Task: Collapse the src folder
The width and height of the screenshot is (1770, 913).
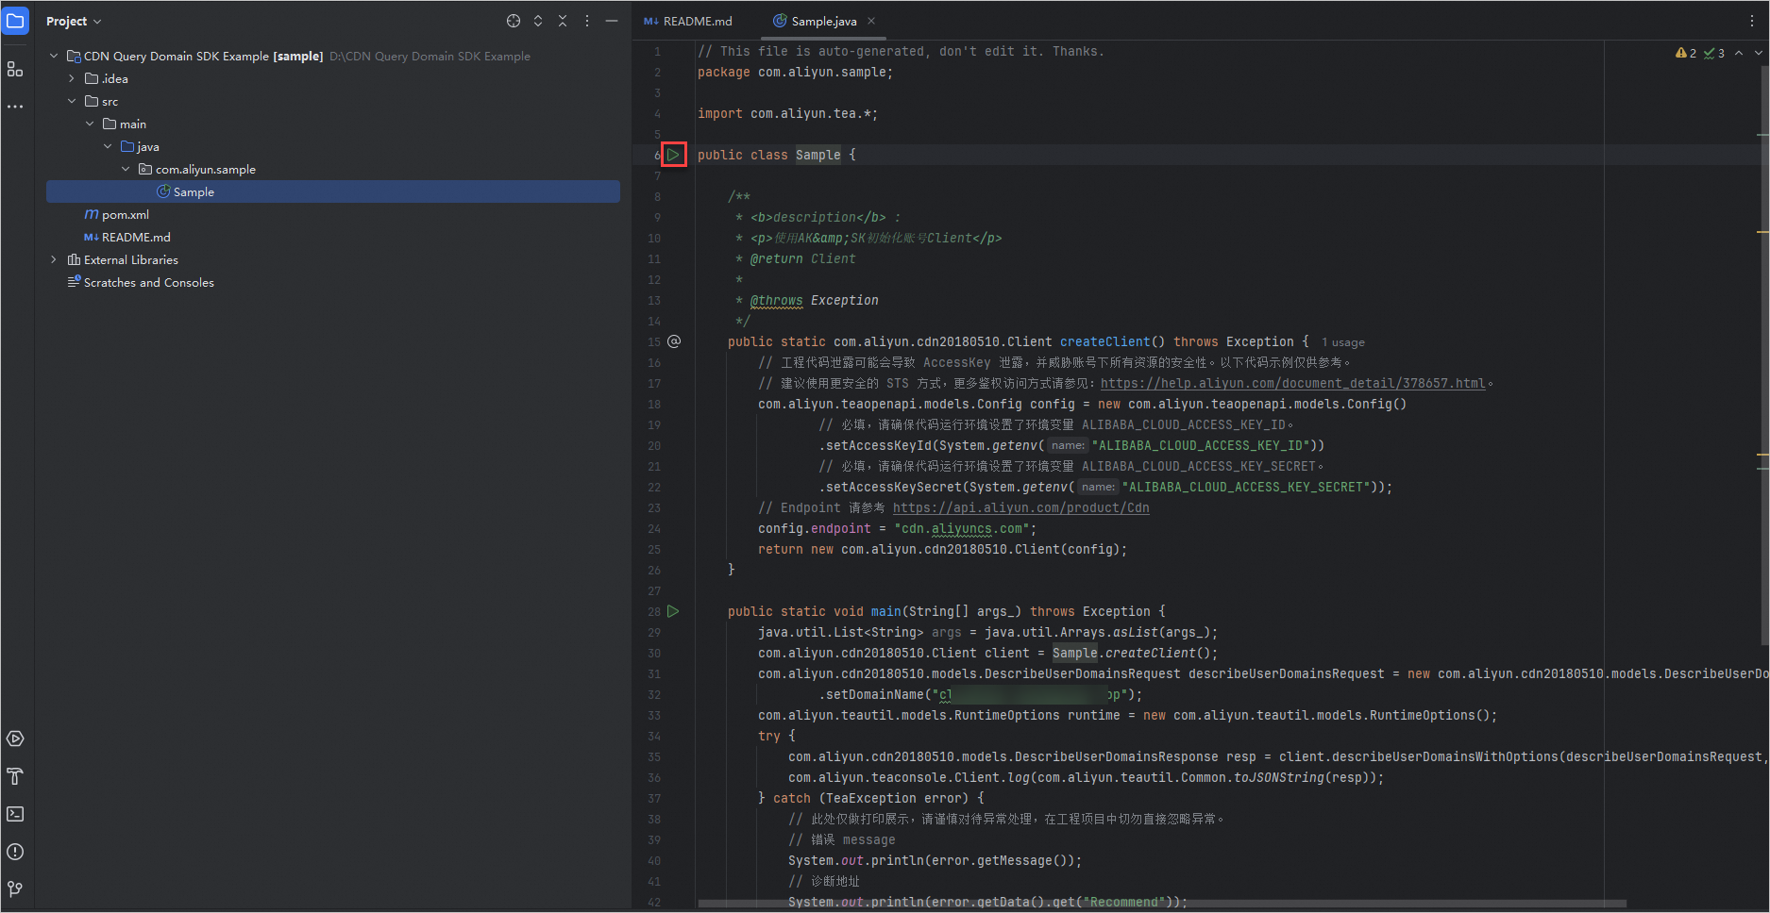Action: click(72, 102)
